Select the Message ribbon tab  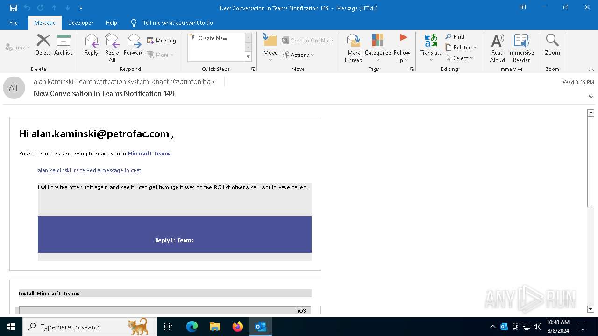click(x=45, y=23)
